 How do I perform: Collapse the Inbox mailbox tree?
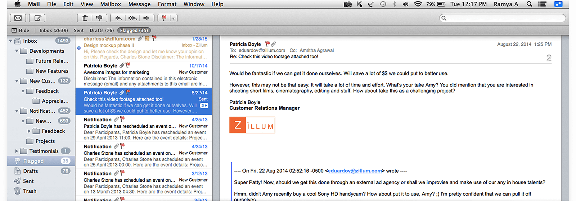click(10, 41)
